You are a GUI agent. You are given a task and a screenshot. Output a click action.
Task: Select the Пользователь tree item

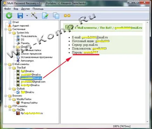pyautogui.click(x=29, y=36)
